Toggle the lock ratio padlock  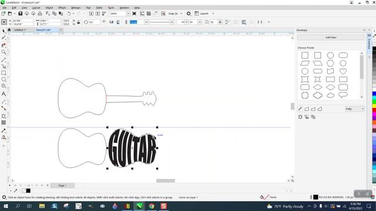point(78,22)
